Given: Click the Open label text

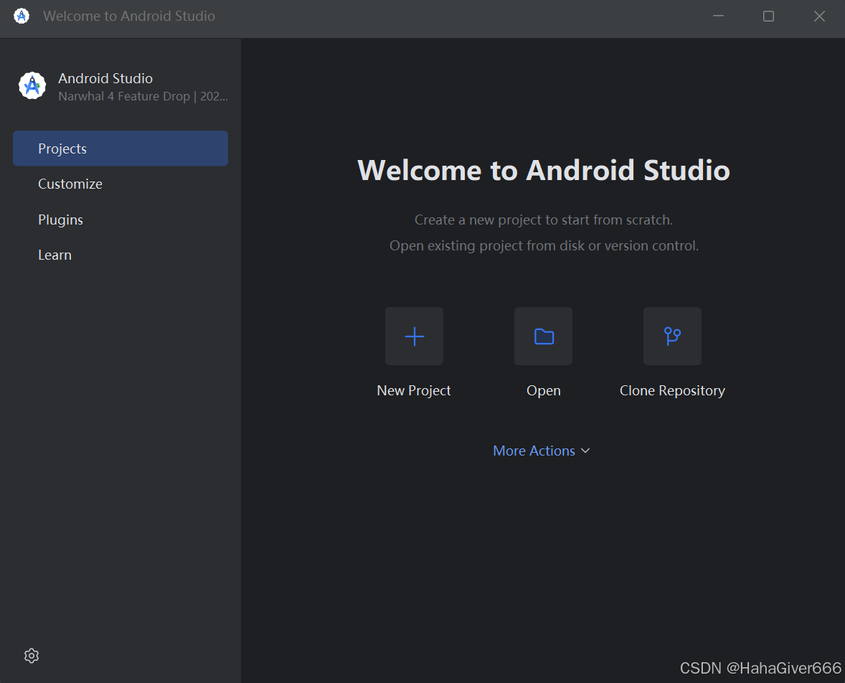Looking at the screenshot, I should 543,390.
